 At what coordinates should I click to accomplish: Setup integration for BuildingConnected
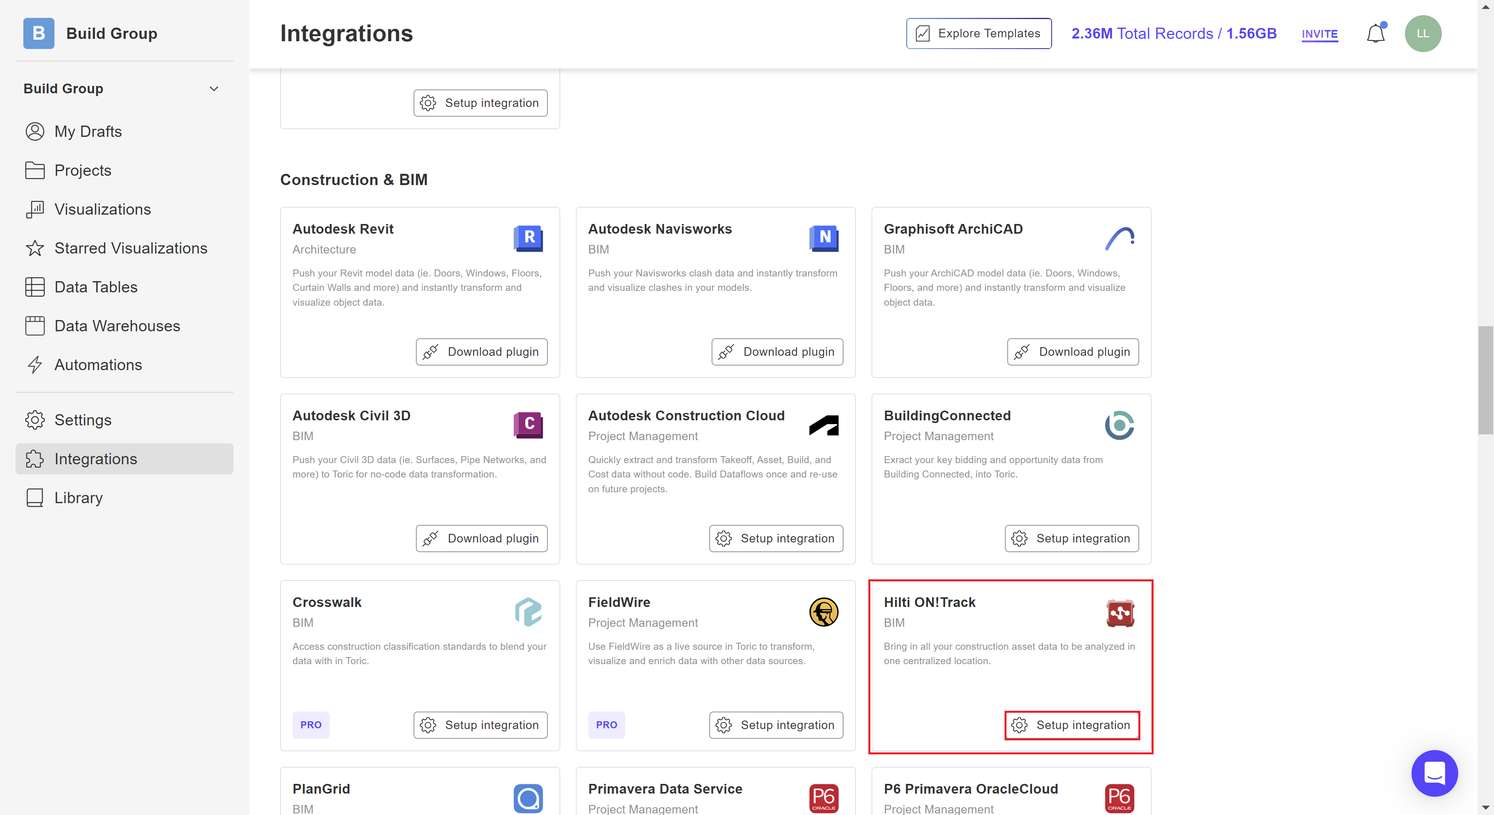pyautogui.click(x=1072, y=539)
